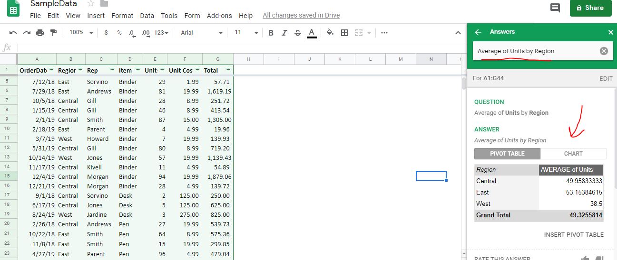Clear the Answers search query
The image size is (617, 260).
click(x=604, y=51)
